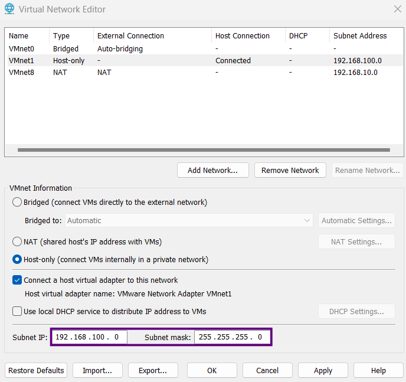Click the Remove Network button

(x=290, y=170)
